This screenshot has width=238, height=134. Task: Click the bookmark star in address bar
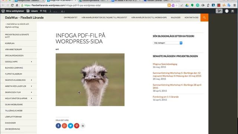pyautogui.click(x=176, y=5)
